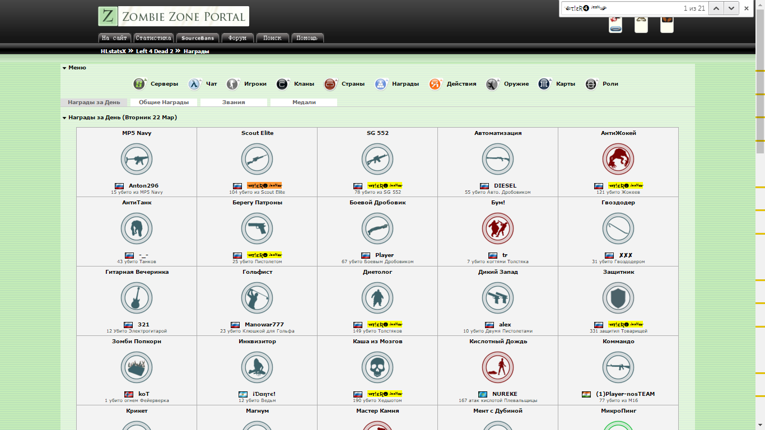Open the Статистика navigation button
The width and height of the screenshot is (765, 430).
(x=153, y=38)
